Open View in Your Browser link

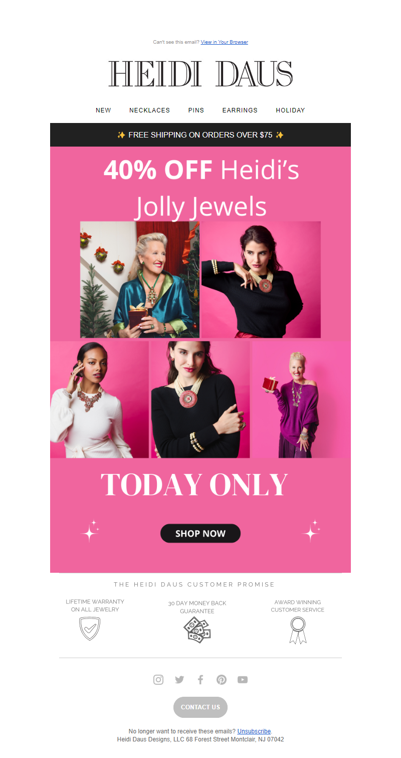(225, 42)
